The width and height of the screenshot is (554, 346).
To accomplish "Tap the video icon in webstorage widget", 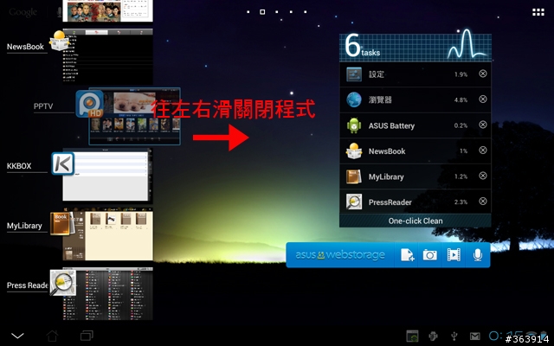I will [x=454, y=255].
